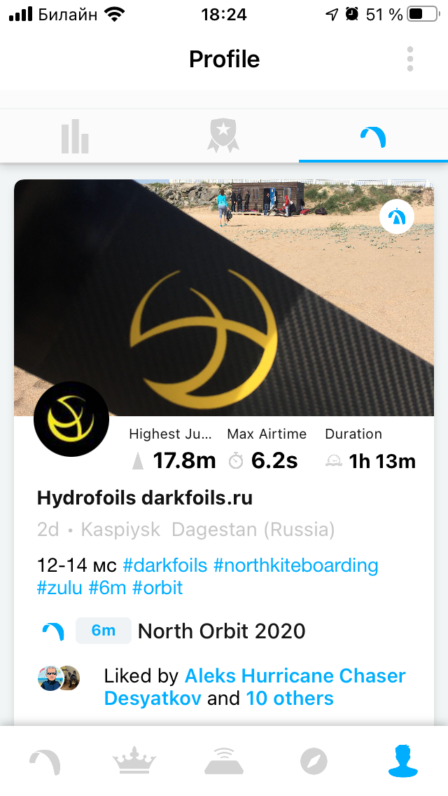
Task: Show the 10 others who liked
Action: (x=290, y=699)
